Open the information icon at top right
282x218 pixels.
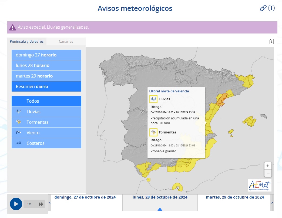click(271, 8)
